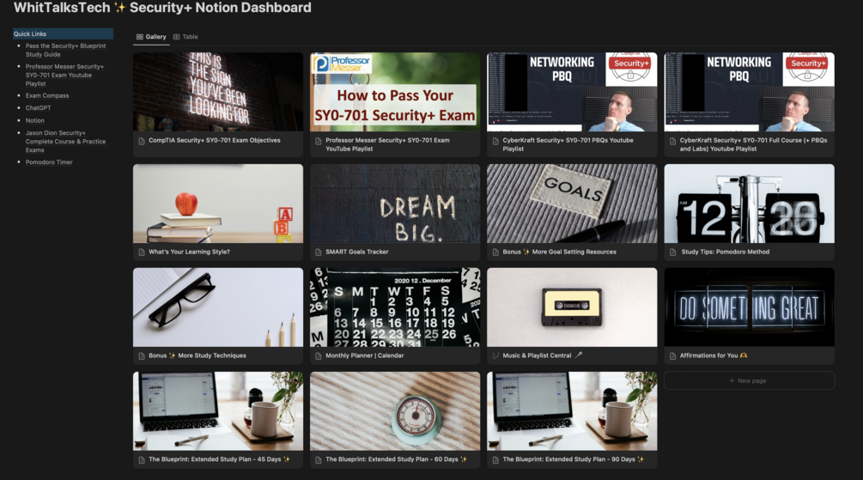This screenshot has height=480, width=863.
Task: Open Jason Dion Security+ Complete Course link
Action: (x=65, y=142)
